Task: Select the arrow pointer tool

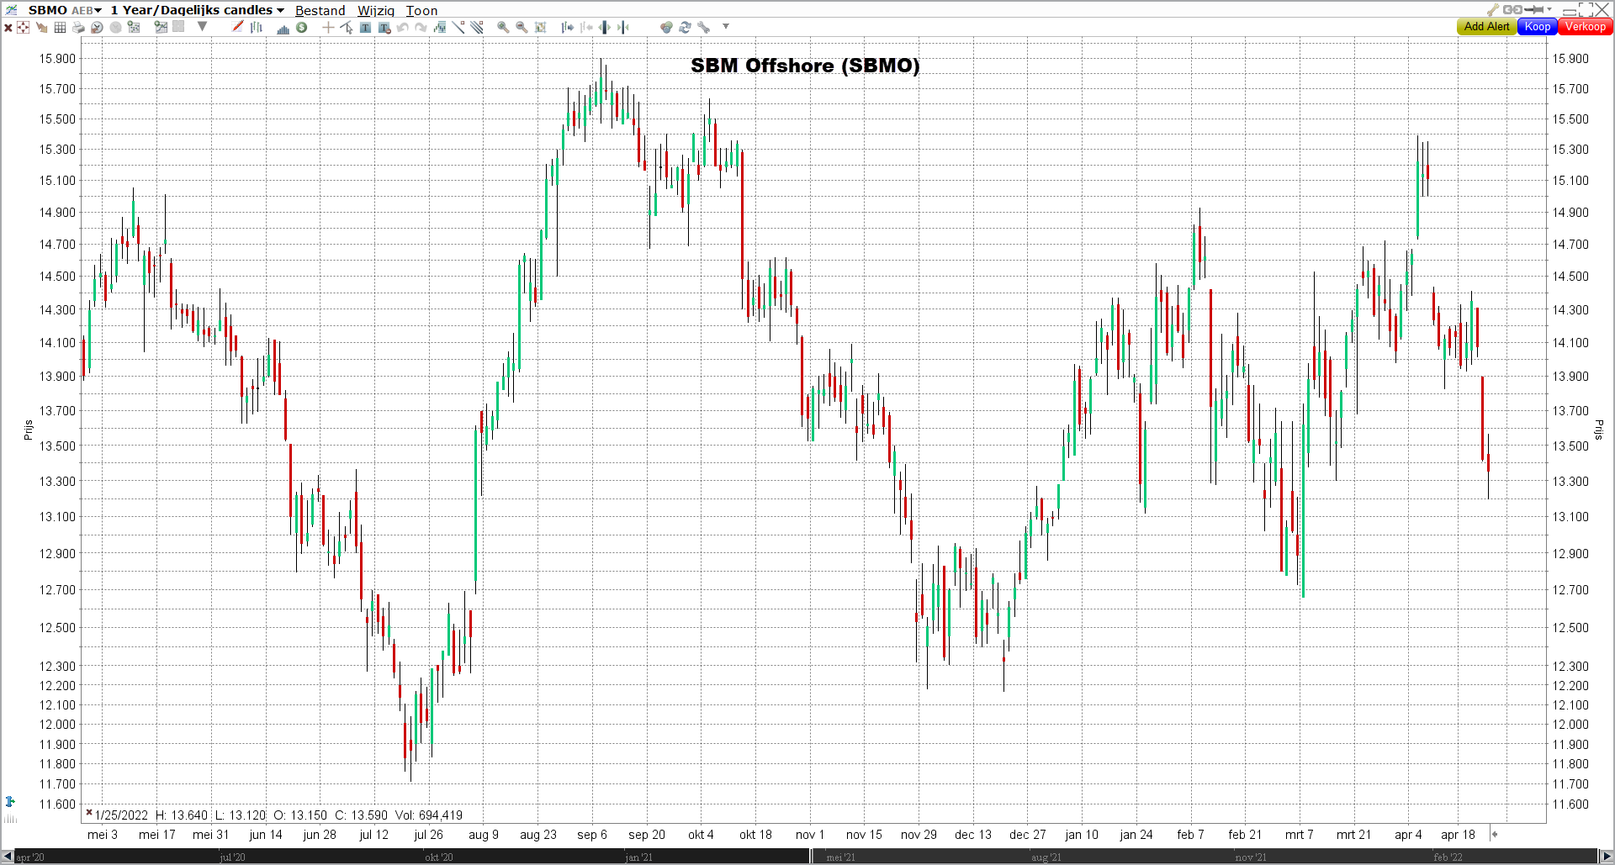Action: (346, 28)
